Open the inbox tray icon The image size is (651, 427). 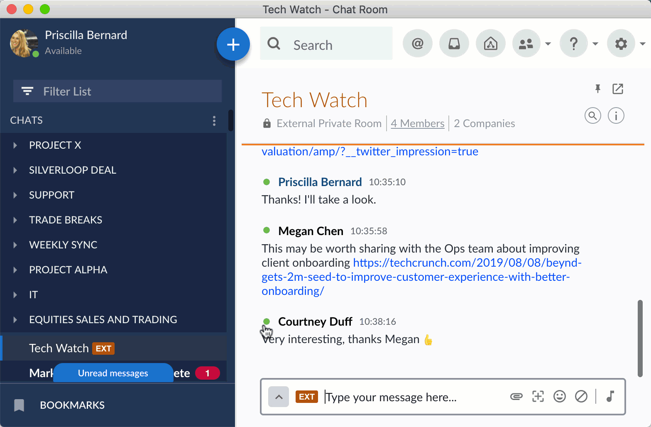tap(454, 44)
